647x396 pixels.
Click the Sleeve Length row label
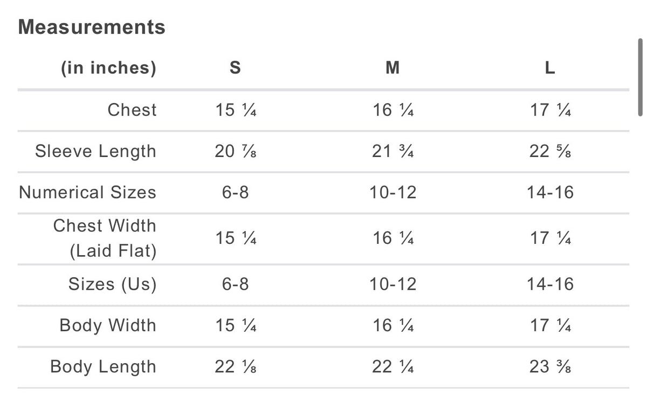click(x=96, y=151)
